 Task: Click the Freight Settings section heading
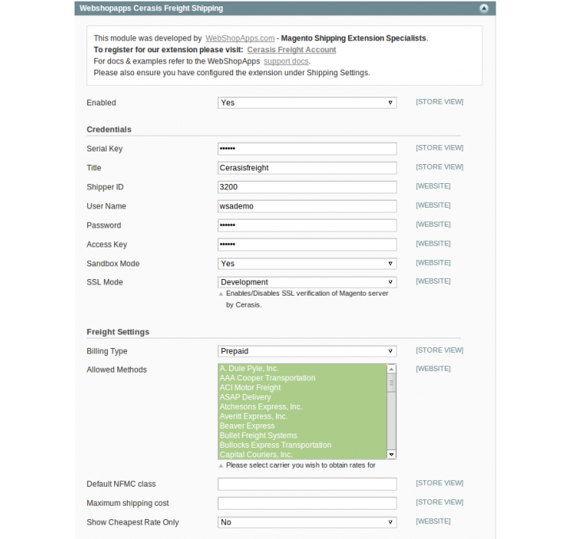pos(118,331)
